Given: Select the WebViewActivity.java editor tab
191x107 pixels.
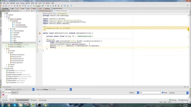Looking at the screenshot, I should click(x=61, y=11).
